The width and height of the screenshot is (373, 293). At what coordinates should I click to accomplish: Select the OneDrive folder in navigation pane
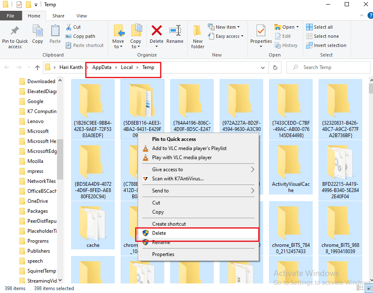pyautogui.click(x=37, y=201)
